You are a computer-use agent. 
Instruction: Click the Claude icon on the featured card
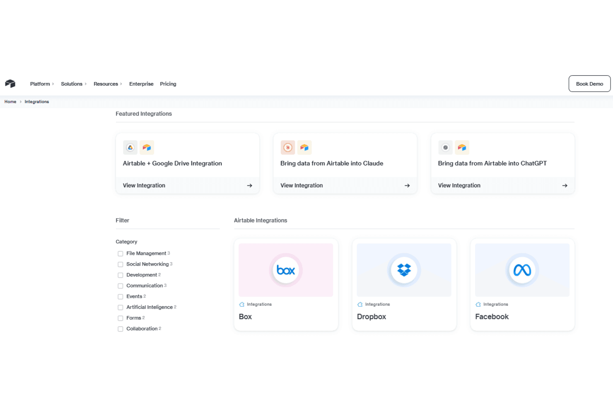288,148
